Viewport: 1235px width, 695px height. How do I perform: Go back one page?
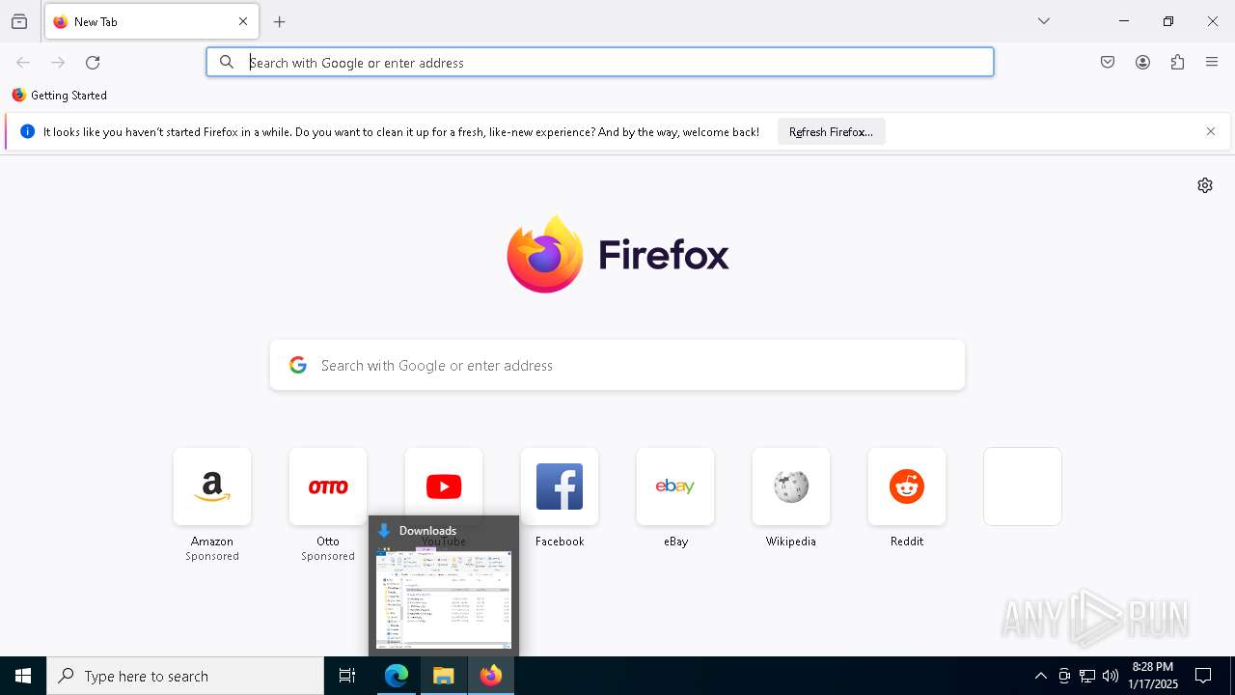[23, 62]
